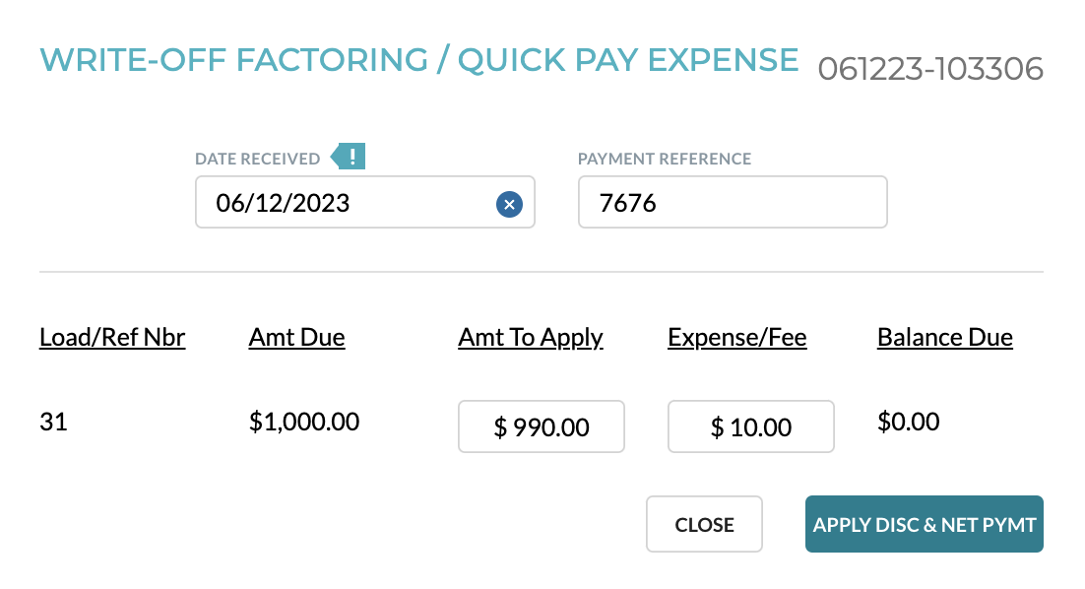
Task: Click the transaction number 061223-103306
Action: tap(930, 69)
